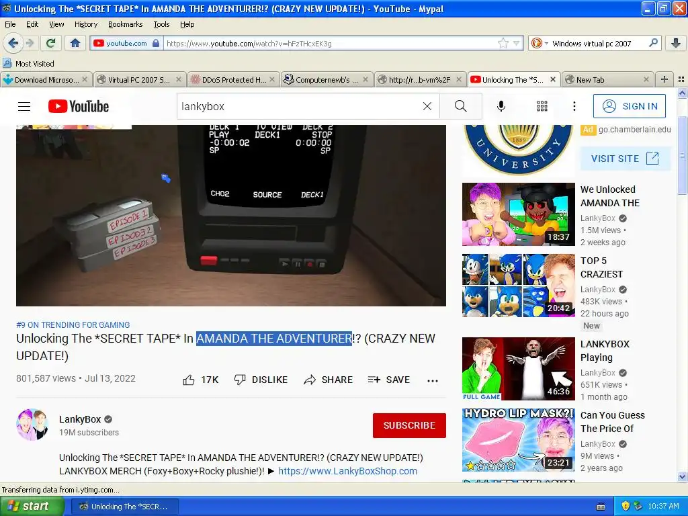The width and height of the screenshot is (688, 516).
Task: Open the LankyBoxShop.com link
Action: [x=347, y=471]
